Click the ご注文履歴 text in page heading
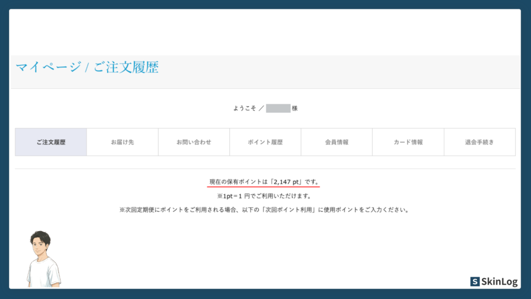Image resolution: width=531 pixels, height=299 pixels. click(126, 67)
